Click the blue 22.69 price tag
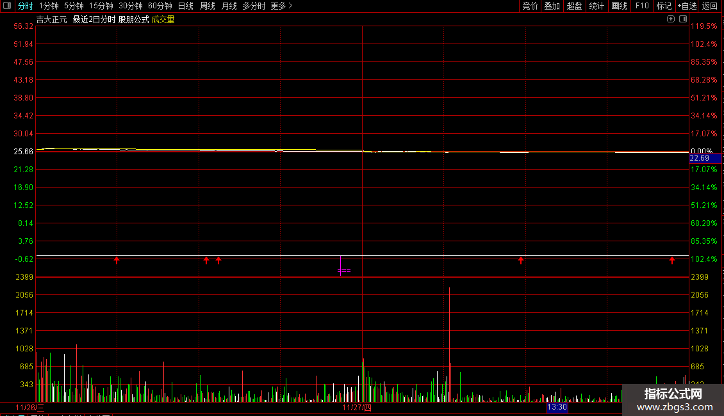724x416 pixels. 705,158
